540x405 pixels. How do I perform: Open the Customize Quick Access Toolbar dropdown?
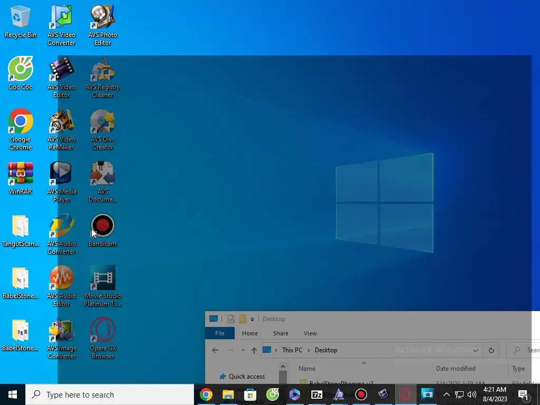pos(252,319)
